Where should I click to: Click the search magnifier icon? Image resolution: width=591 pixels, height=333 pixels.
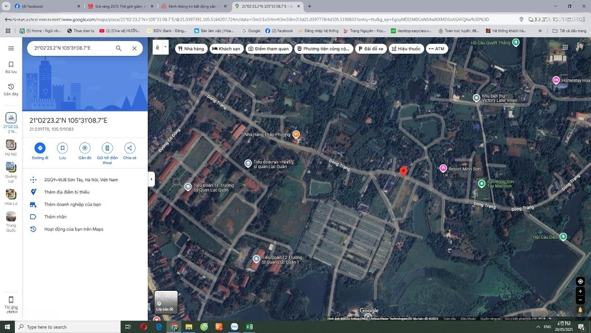[x=119, y=48]
